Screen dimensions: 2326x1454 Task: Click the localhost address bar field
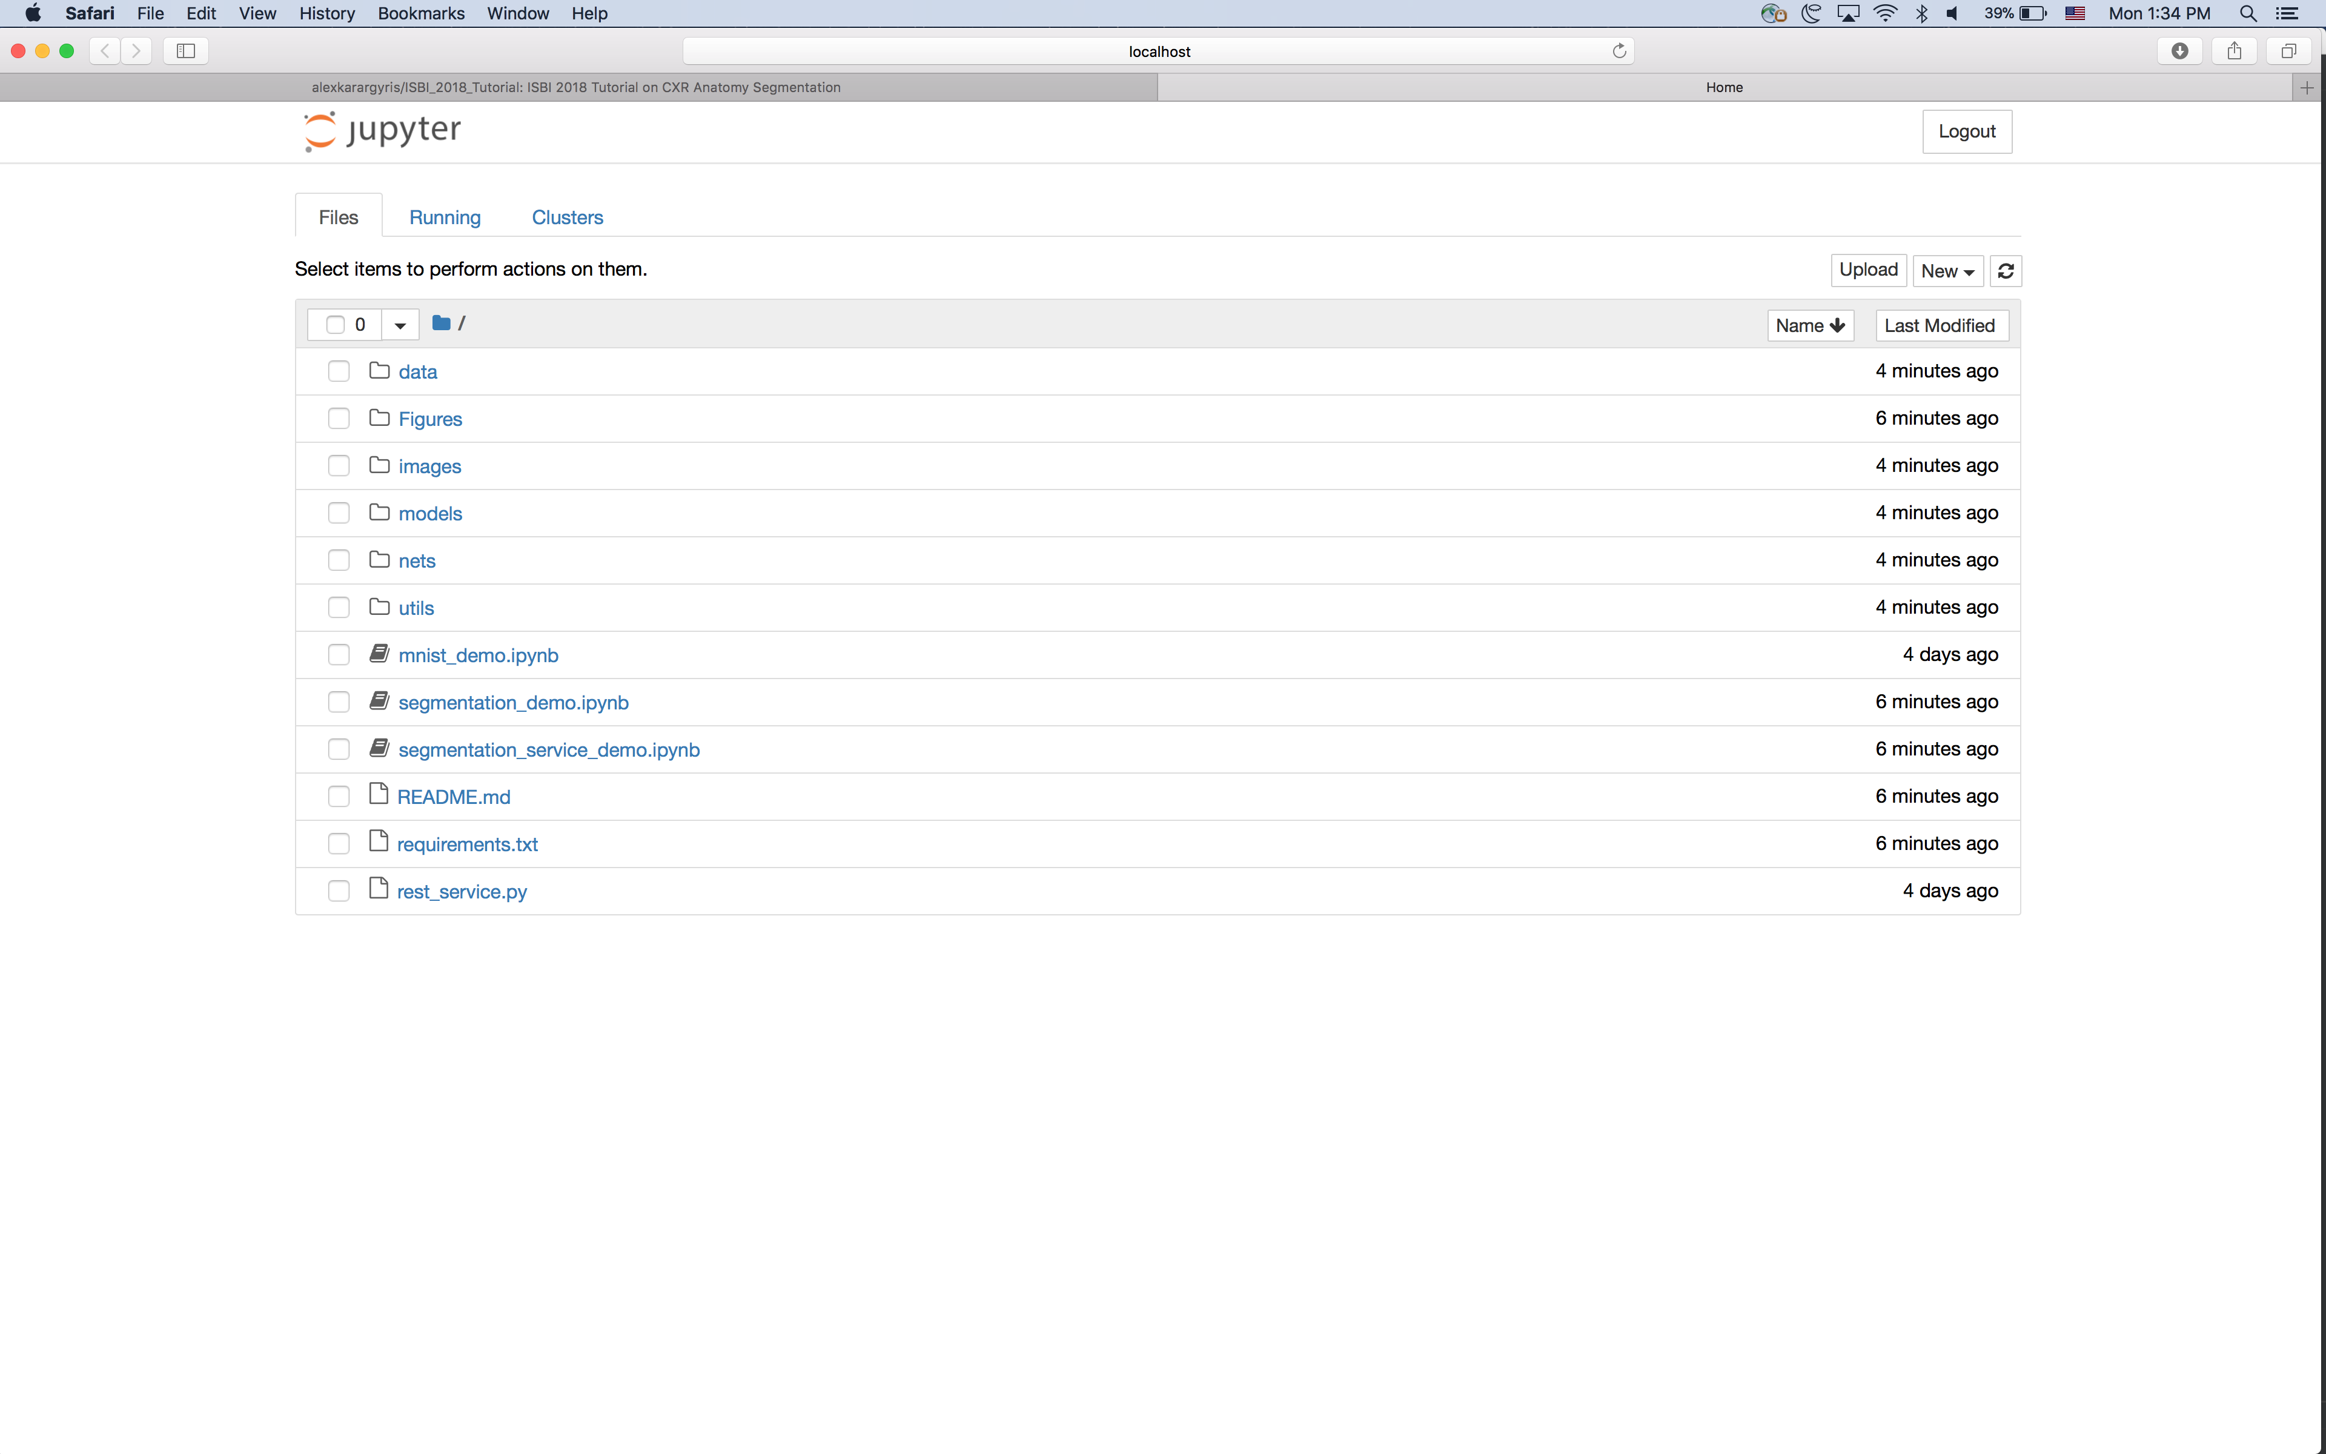[x=1158, y=52]
